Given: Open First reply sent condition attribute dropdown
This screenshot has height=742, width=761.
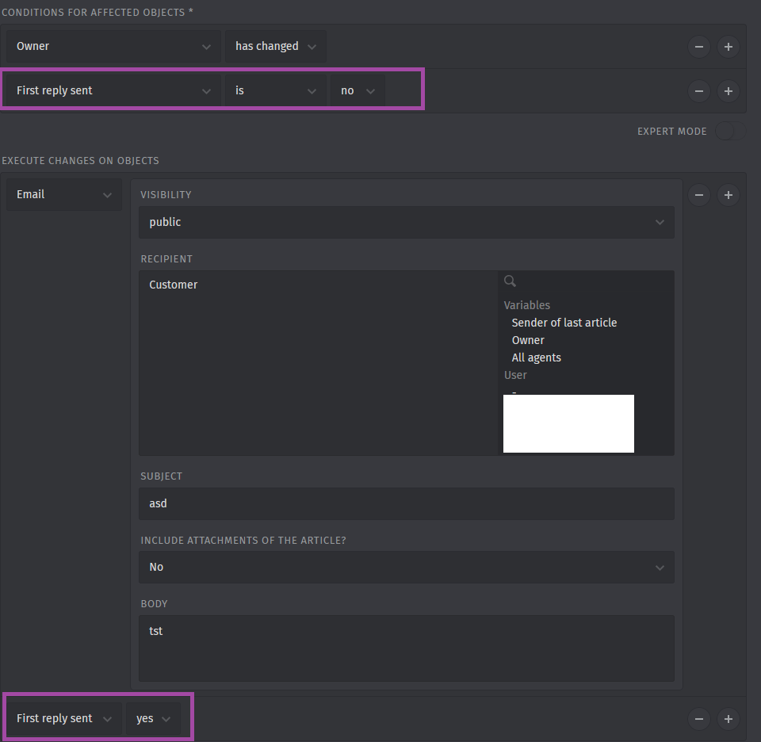Looking at the screenshot, I should click(113, 90).
